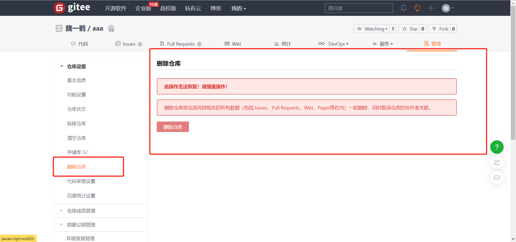The width and height of the screenshot is (516, 242).
Task: Click the Gitee logo
Action: point(72,8)
